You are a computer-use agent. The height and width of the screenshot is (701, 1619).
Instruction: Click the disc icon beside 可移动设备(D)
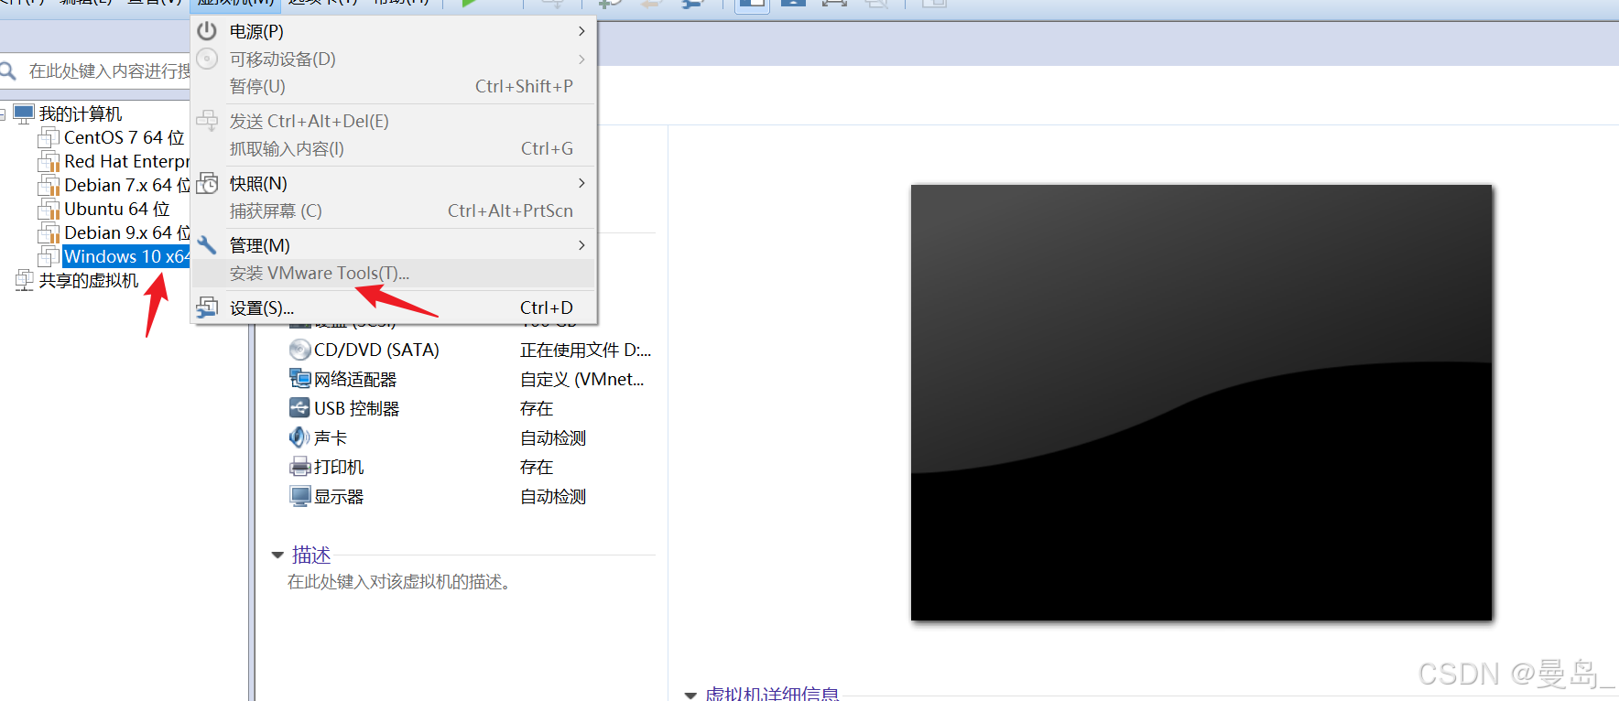(207, 59)
